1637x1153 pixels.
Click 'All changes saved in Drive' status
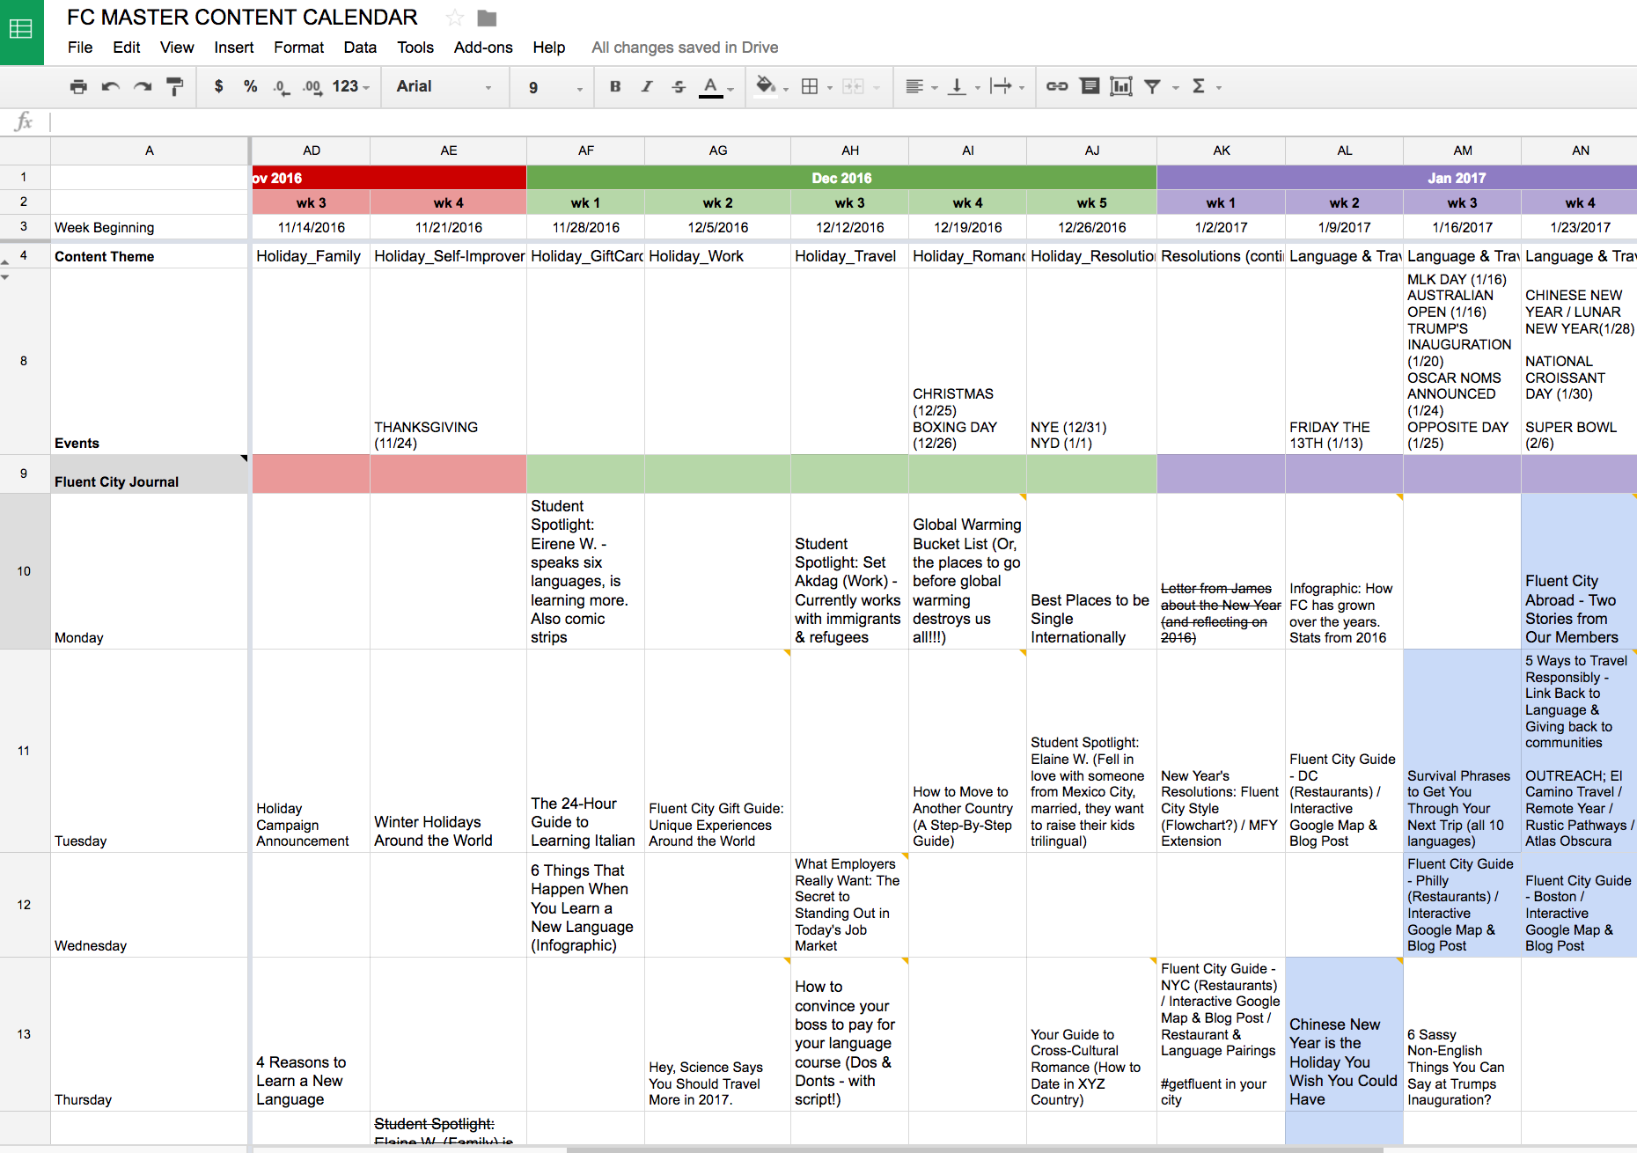pyautogui.click(x=685, y=48)
